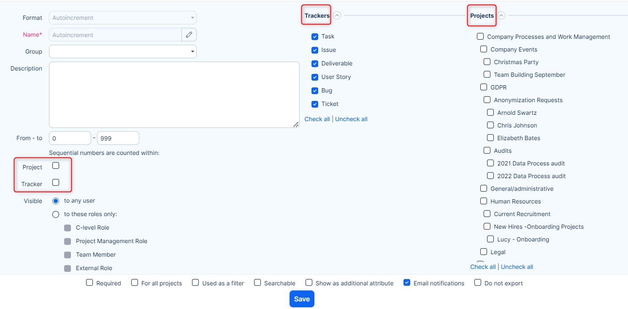Select the 'to these roles only' radio
Image resolution: width=628 pixels, height=309 pixels.
pos(56,214)
